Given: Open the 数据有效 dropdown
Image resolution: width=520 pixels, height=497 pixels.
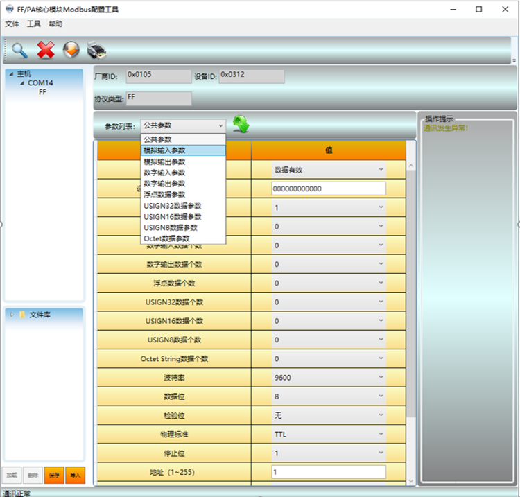Looking at the screenshot, I should pos(329,170).
